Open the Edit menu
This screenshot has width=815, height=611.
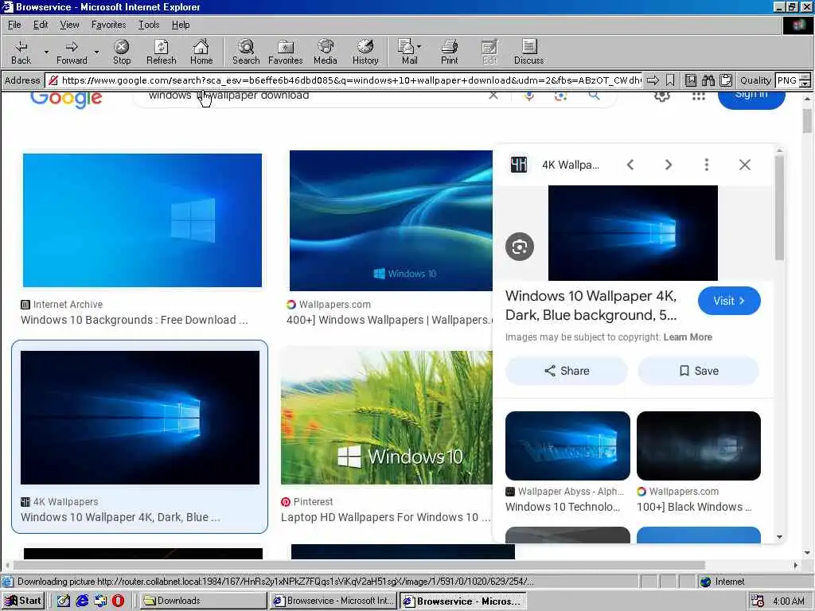[41, 25]
